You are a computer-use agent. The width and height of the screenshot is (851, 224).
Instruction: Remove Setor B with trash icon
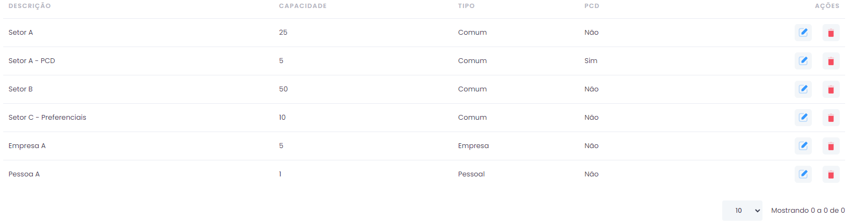point(831,89)
